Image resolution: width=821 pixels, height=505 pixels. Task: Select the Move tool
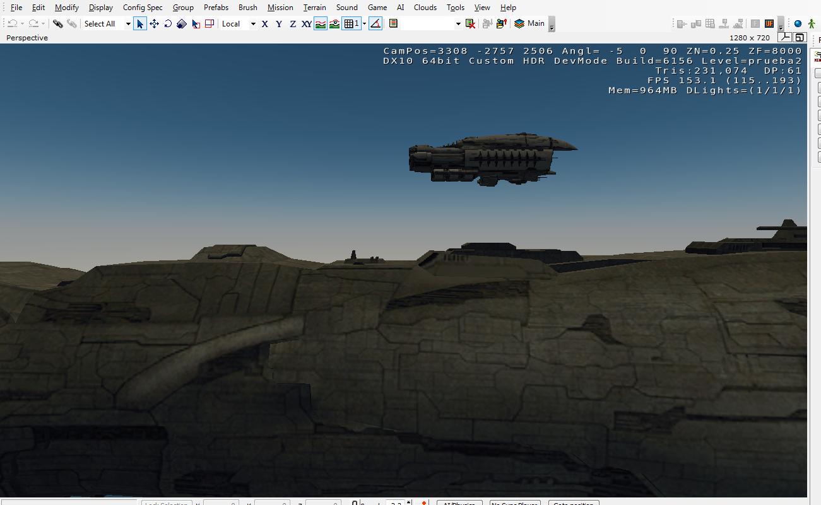pos(154,24)
